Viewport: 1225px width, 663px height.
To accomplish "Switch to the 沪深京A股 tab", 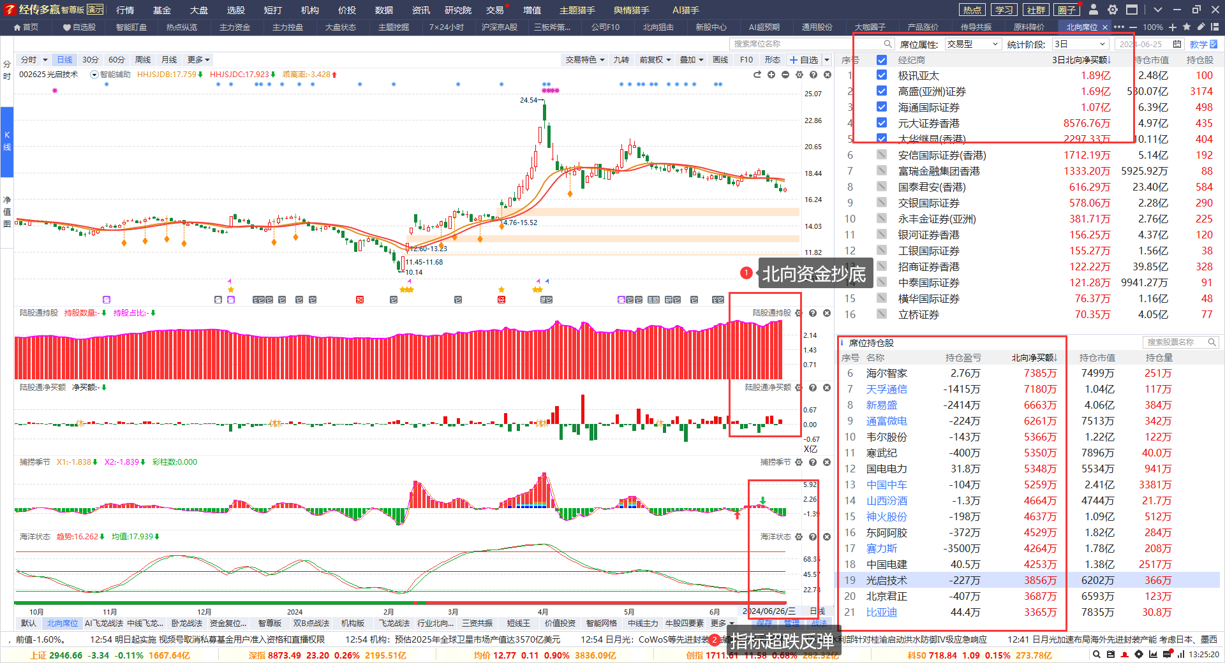I will click(x=500, y=27).
